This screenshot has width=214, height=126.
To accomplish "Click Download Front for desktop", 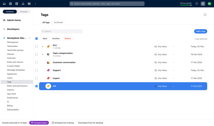I will (x=91, y=123).
